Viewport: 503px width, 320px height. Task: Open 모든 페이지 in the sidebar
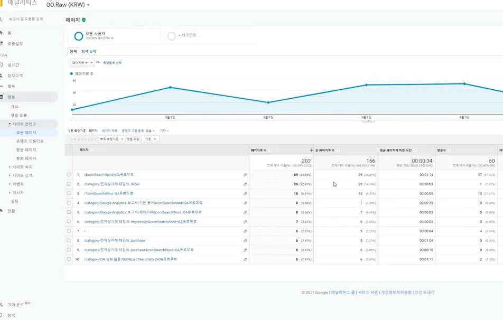pyautogui.click(x=26, y=133)
